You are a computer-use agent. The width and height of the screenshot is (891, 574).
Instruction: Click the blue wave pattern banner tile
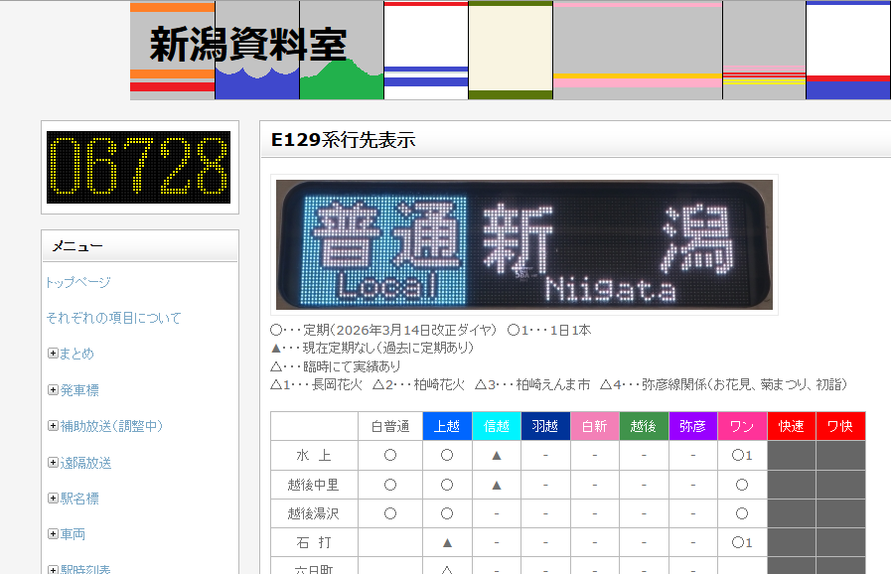coord(257,50)
